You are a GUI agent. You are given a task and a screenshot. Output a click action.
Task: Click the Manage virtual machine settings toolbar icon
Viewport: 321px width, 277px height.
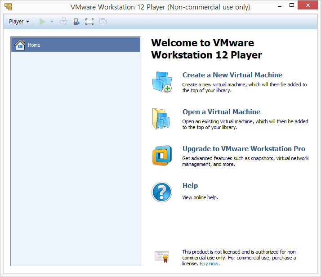click(x=77, y=22)
